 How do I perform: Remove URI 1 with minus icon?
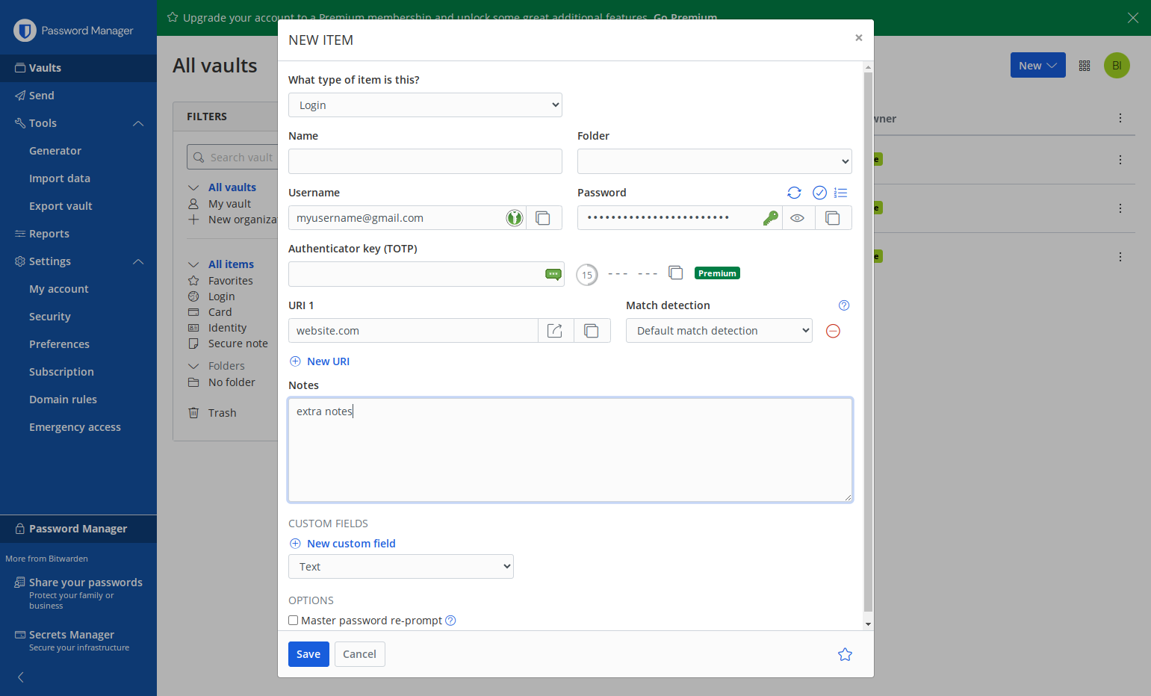coord(834,331)
